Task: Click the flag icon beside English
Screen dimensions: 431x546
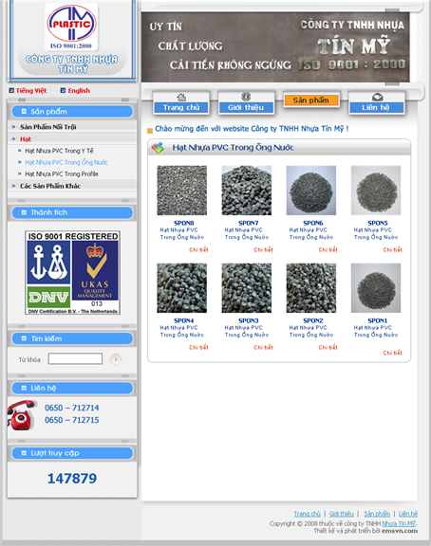Action: coord(63,91)
